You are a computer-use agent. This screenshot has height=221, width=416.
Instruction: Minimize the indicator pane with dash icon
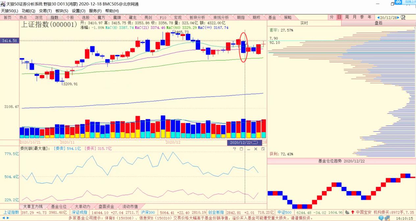click(x=249, y=149)
